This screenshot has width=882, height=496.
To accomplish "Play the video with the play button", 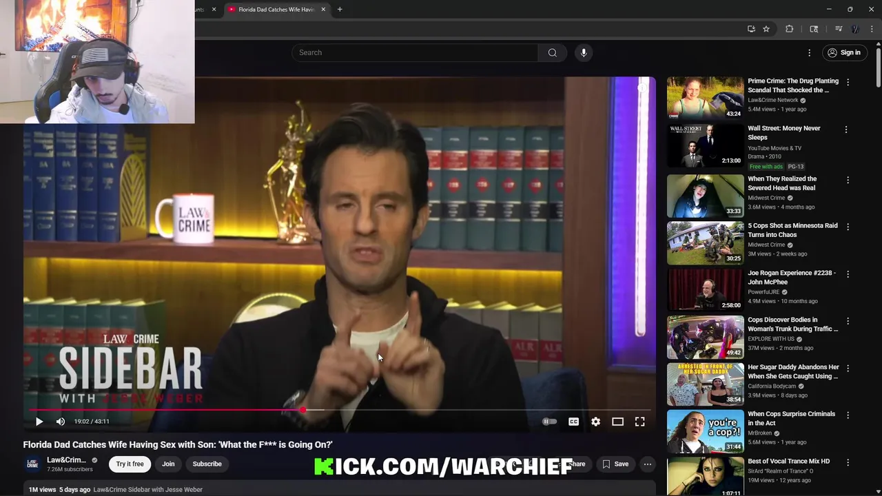I will point(39,422).
